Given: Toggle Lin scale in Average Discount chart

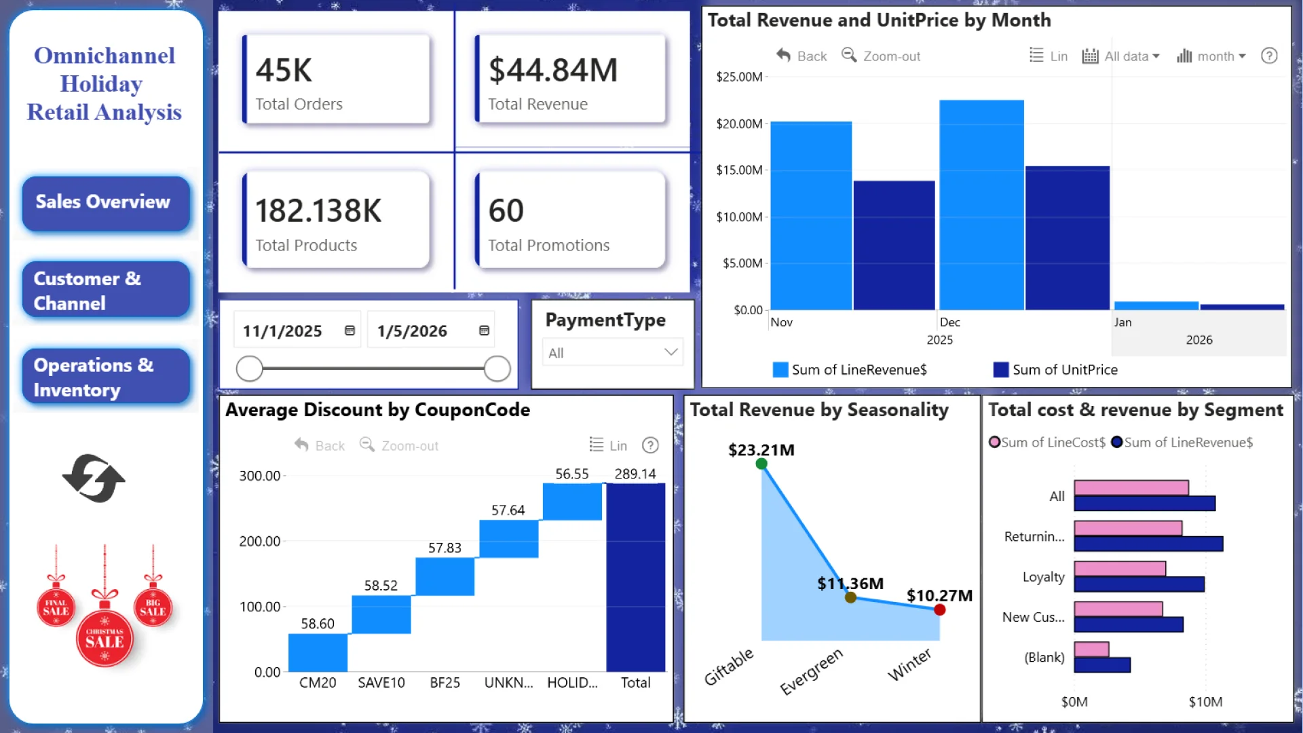Looking at the screenshot, I should tap(607, 445).
